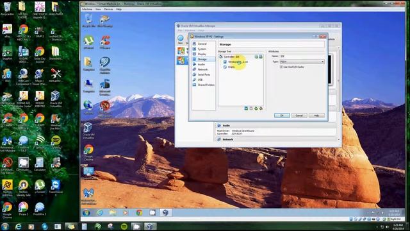Screen dimensions: 410x231
Task: Open the Devices menu of the VM window
Action: click(x=108, y=9)
